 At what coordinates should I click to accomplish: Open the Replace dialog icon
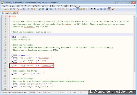(x=50, y=9)
